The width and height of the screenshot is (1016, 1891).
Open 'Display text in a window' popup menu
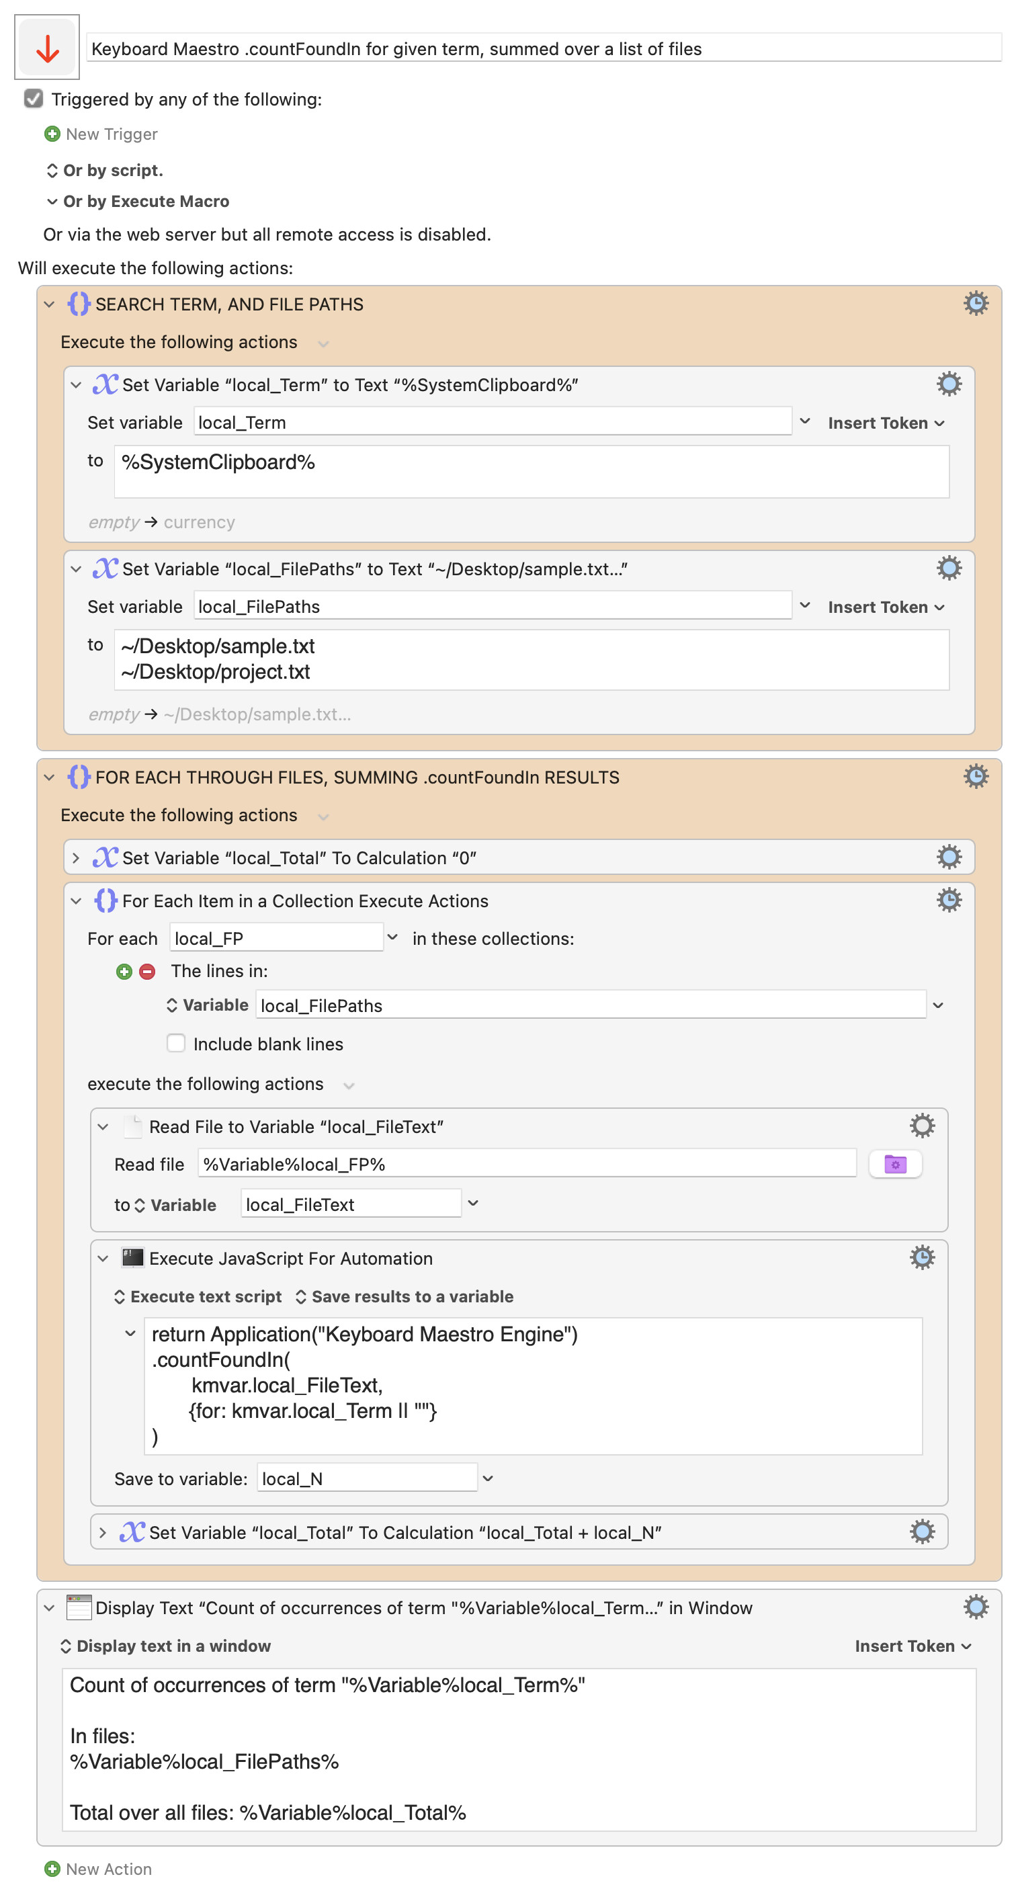165,1646
